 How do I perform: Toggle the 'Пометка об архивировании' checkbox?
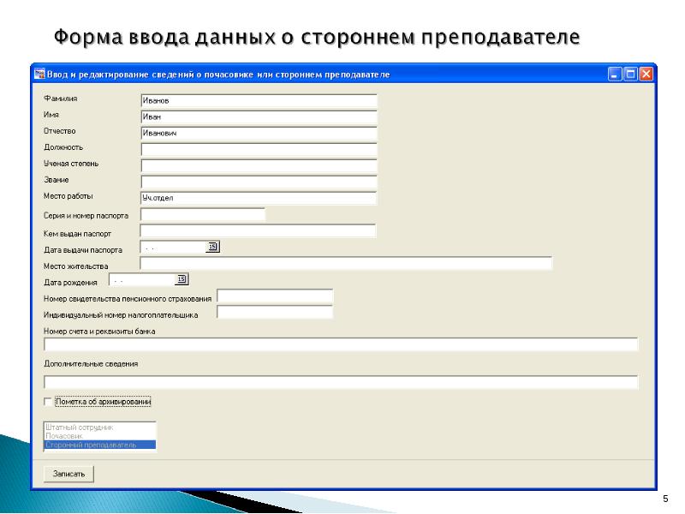pyautogui.click(x=48, y=401)
